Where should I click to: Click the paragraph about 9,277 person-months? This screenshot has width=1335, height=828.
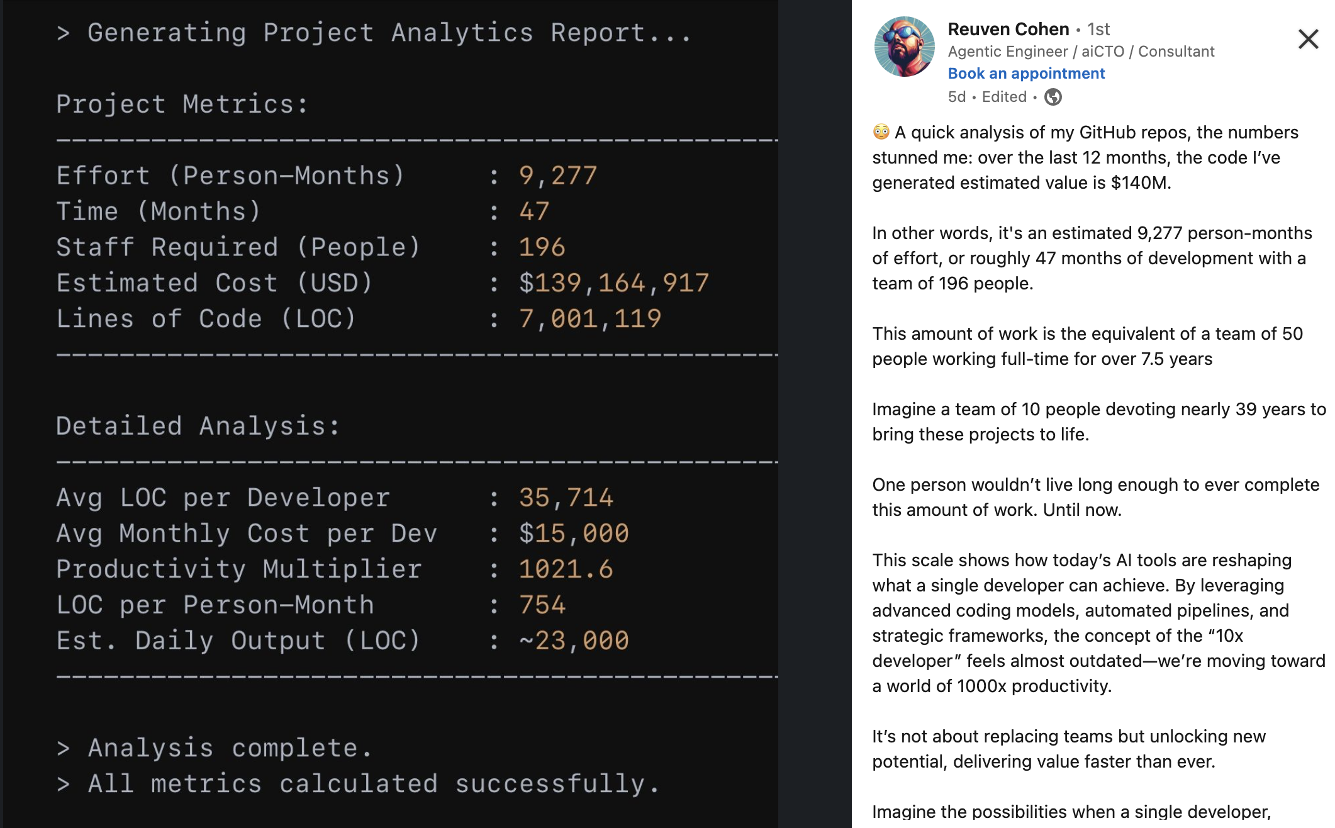[1092, 258]
